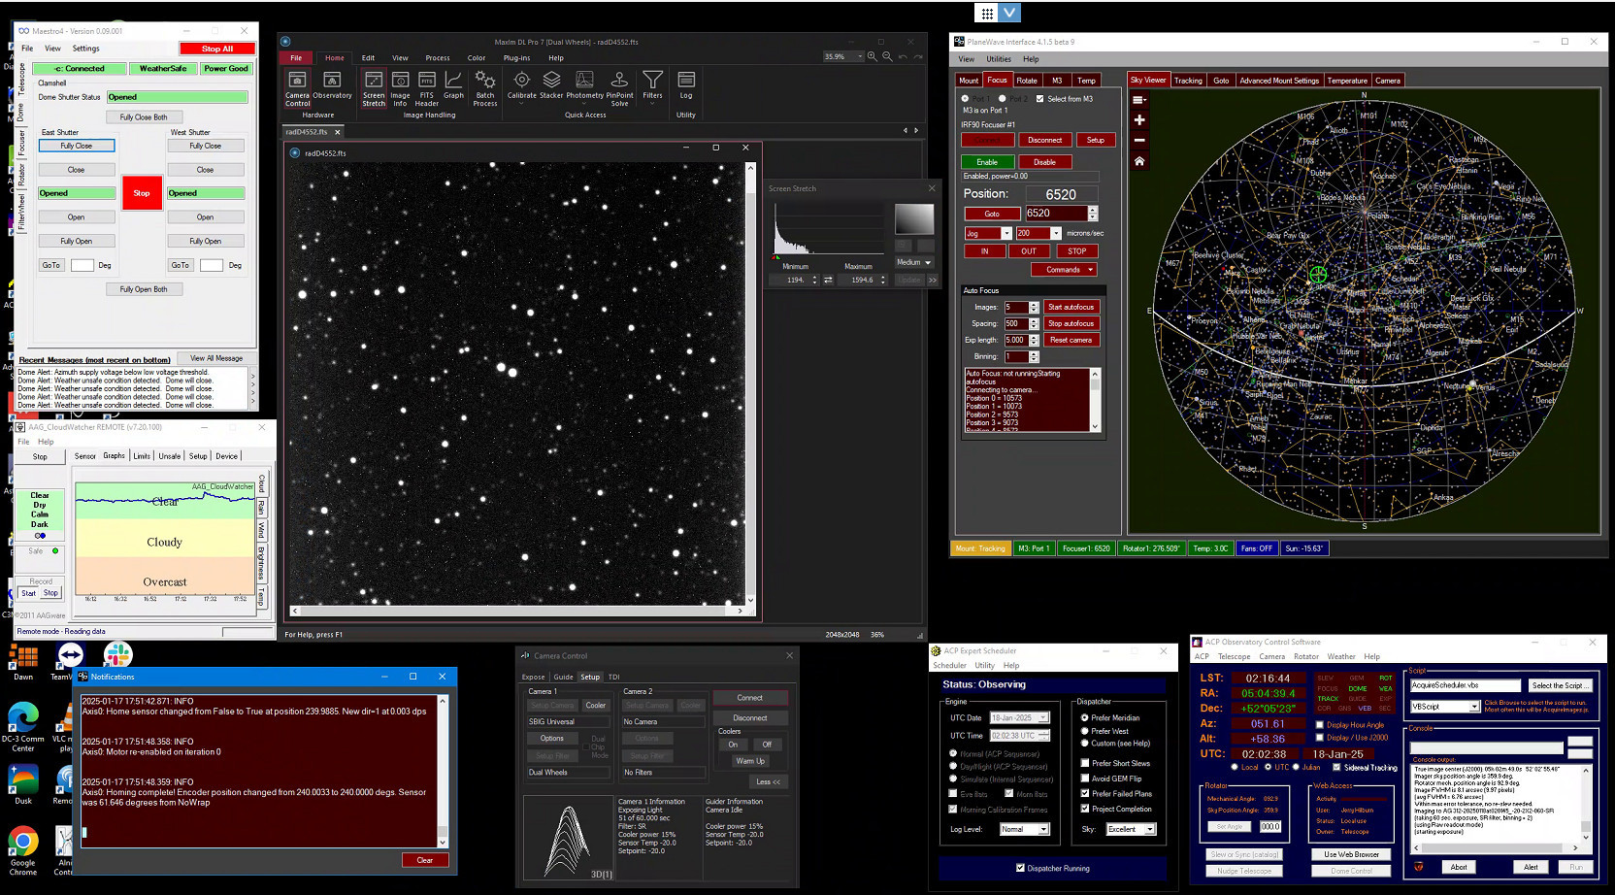This screenshot has width=1615, height=895.
Task: Open the Stacker tool
Action: pos(551,85)
